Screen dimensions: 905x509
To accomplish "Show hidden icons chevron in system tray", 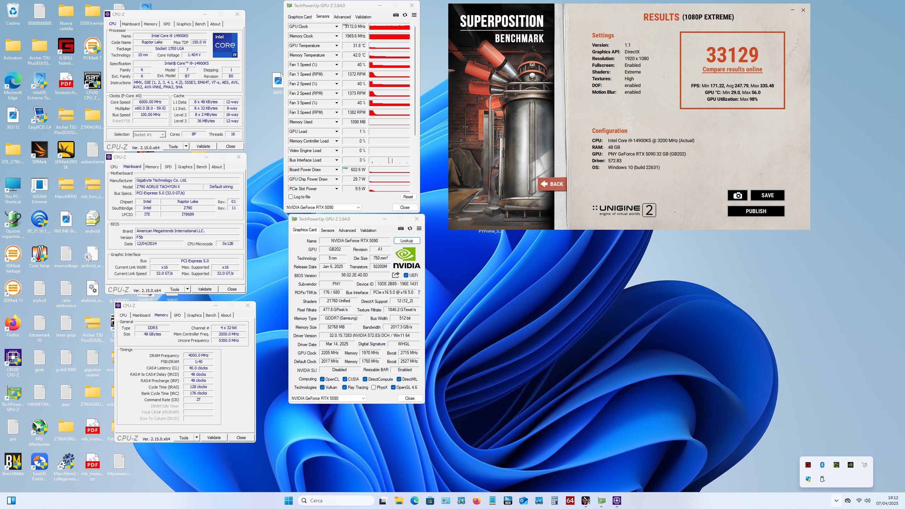I will [836, 501].
